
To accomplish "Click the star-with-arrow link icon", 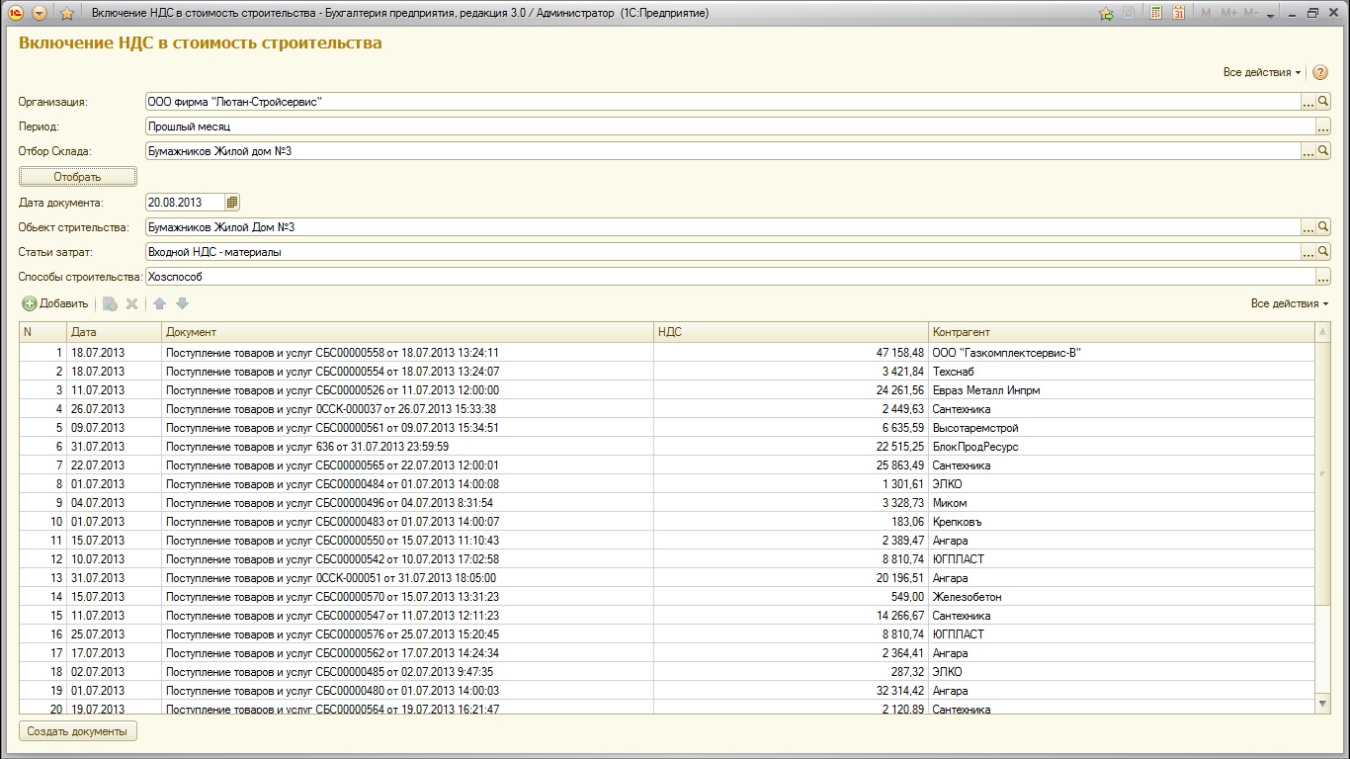I will tap(1105, 14).
